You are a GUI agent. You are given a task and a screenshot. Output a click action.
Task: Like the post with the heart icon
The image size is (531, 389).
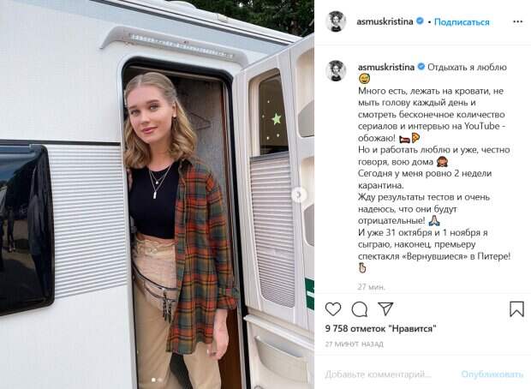[x=333, y=309]
